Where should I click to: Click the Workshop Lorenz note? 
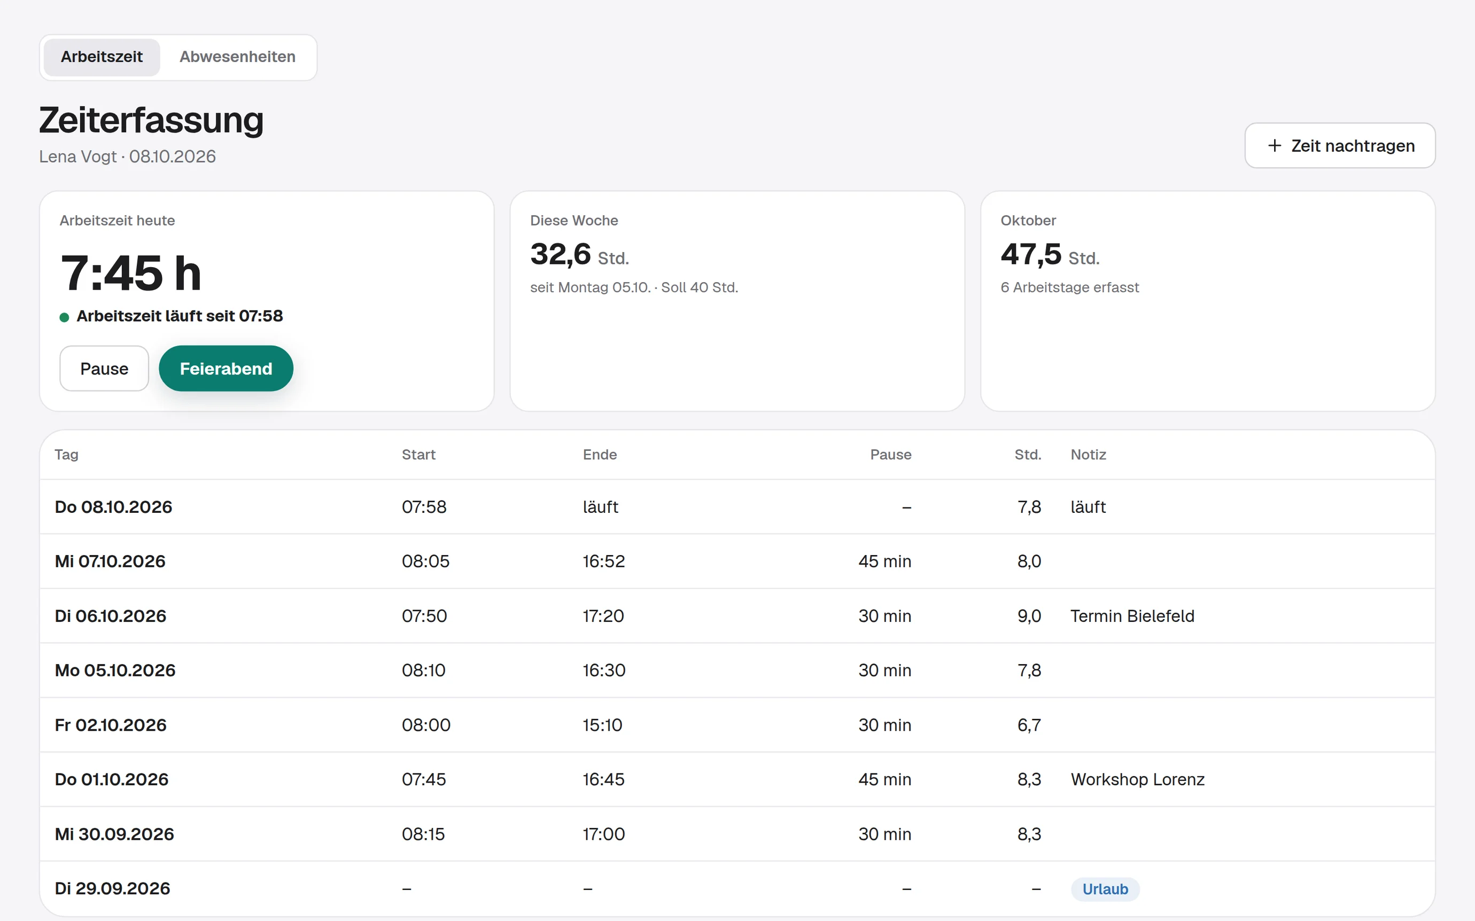coord(1137,779)
